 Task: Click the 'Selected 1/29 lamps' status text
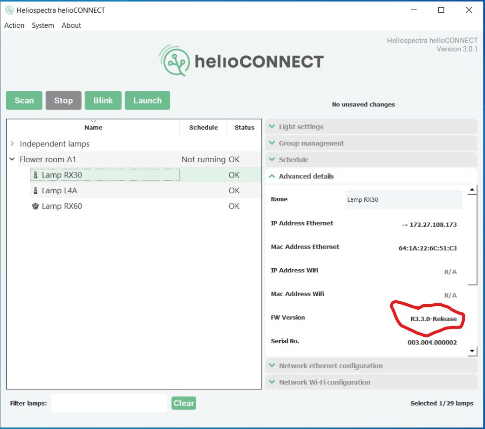(x=442, y=403)
